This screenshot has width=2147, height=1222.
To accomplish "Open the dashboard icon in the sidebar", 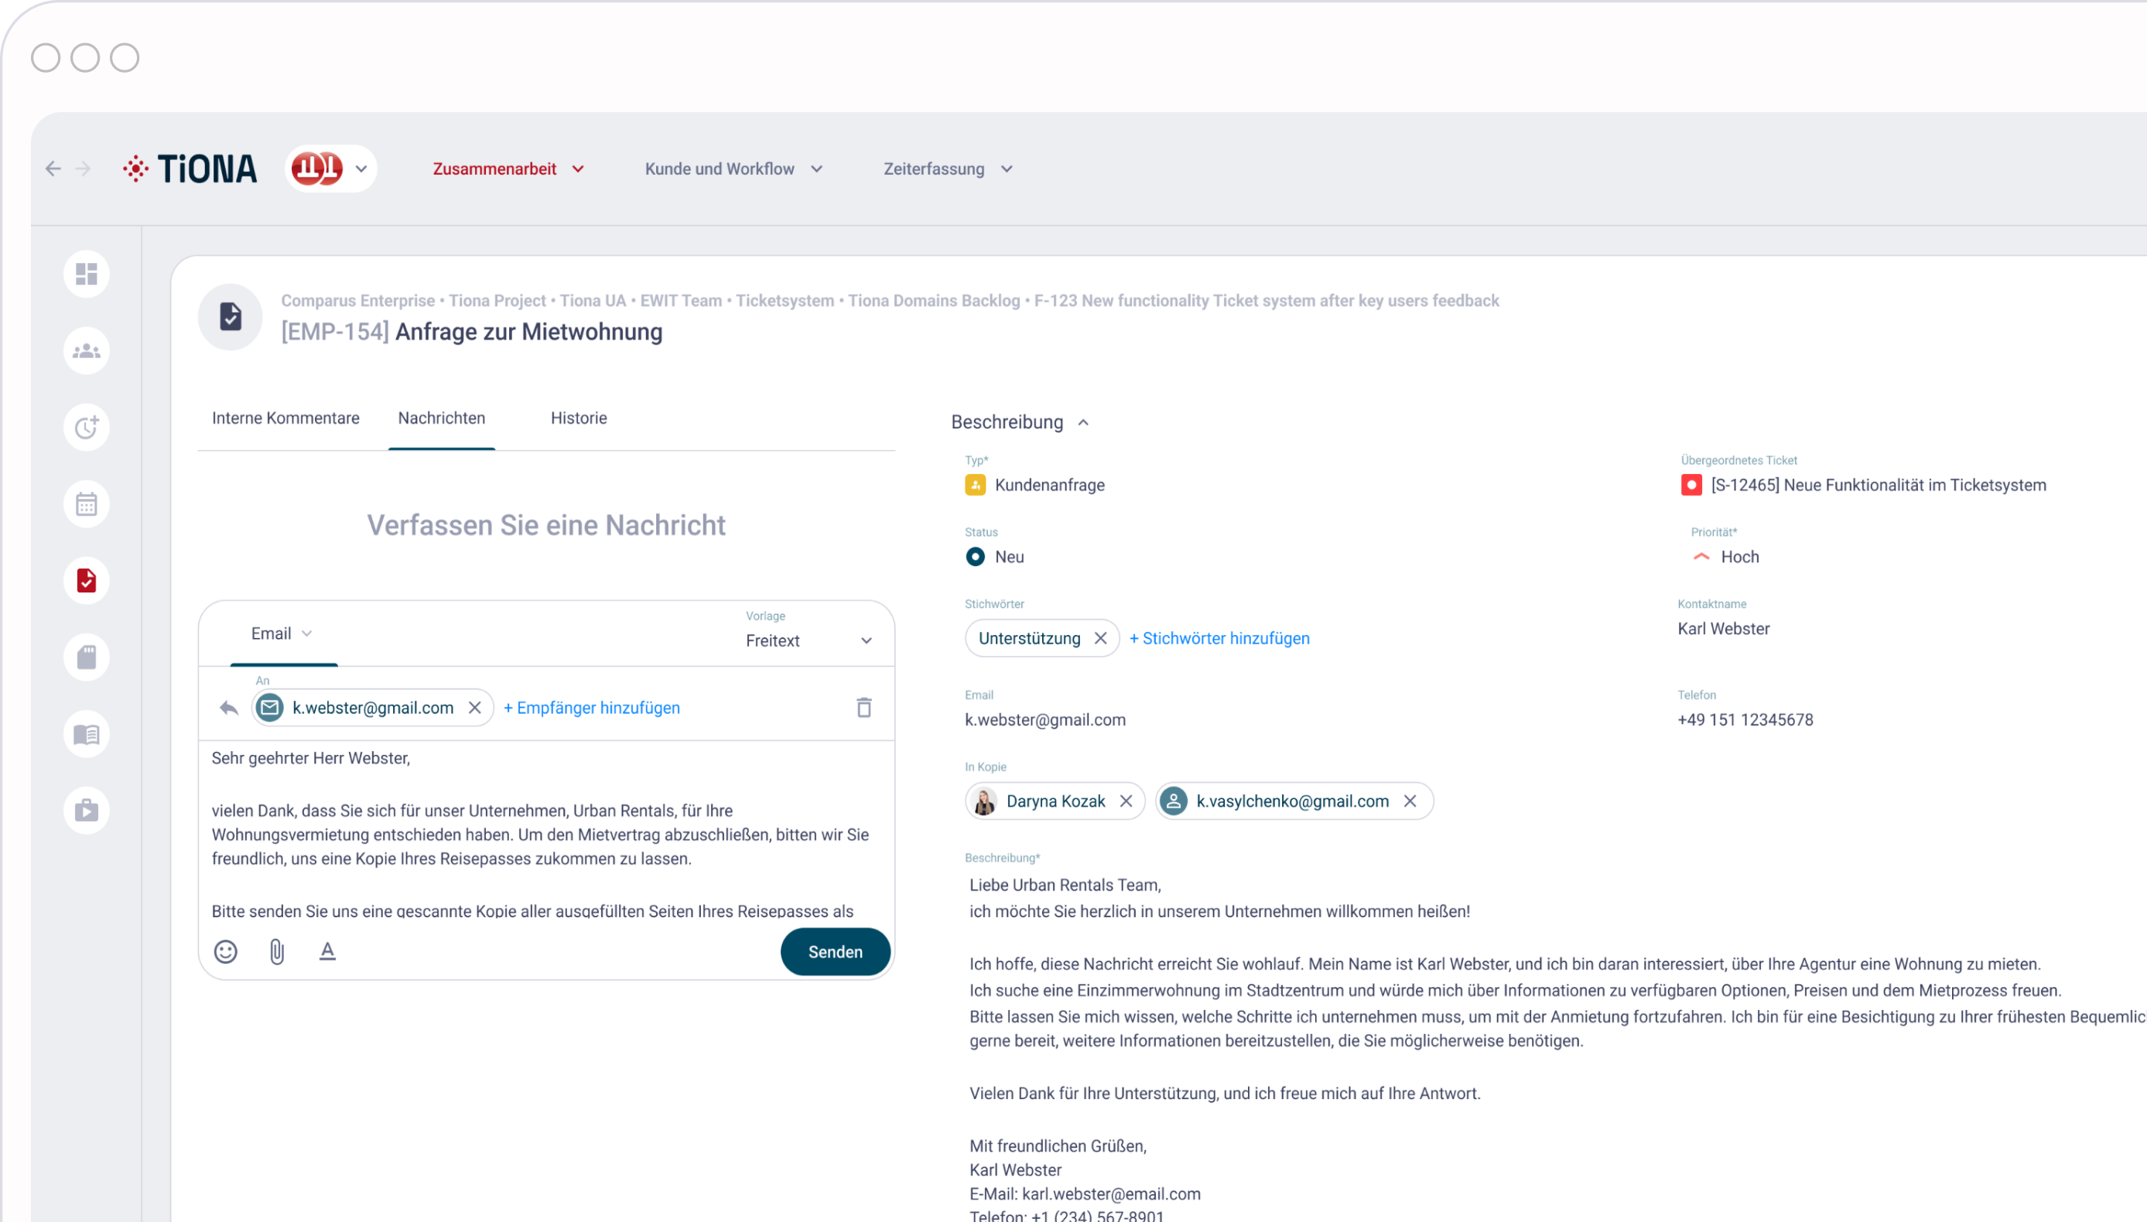I will [x=86, y=274].
